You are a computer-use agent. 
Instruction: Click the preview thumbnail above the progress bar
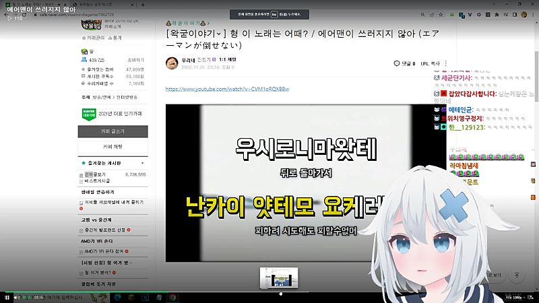tap(279, 278)
